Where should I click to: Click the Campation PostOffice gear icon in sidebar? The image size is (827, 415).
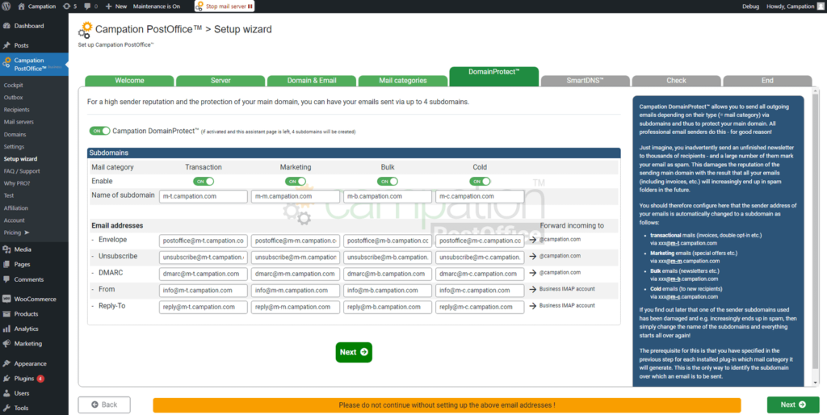point(6,63)
